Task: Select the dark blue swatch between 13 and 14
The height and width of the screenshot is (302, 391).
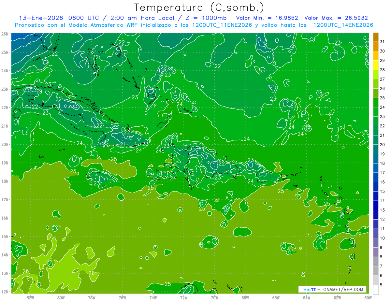Action: tap(376, 205)
